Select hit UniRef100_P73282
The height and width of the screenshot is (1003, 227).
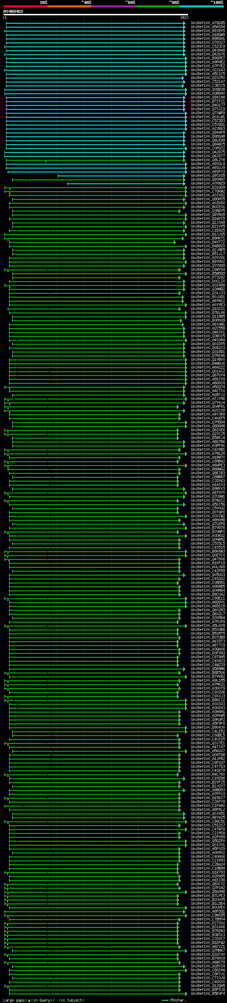(207, 278)
